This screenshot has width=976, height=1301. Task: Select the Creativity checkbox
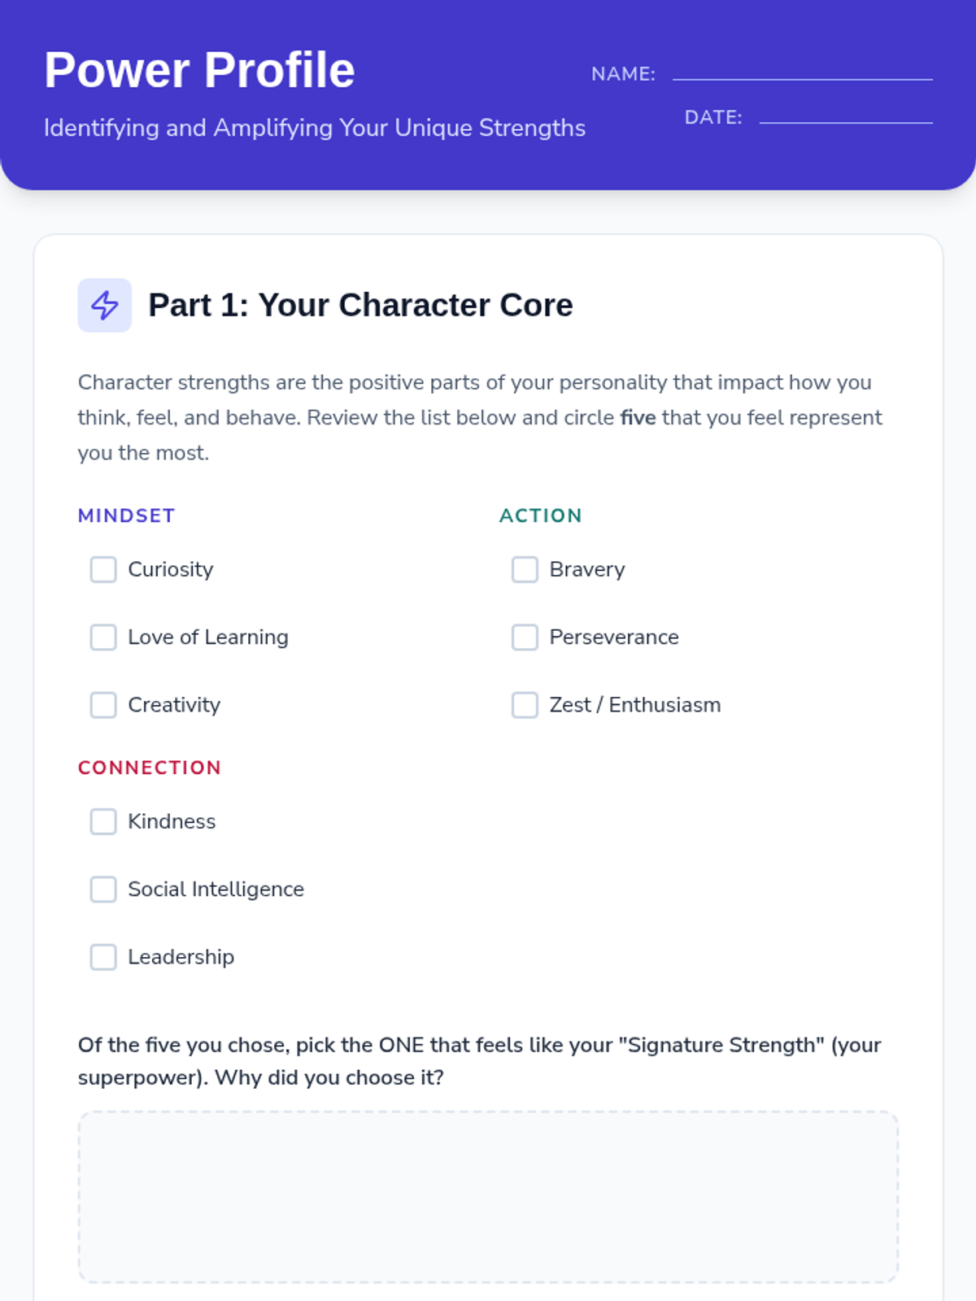click(x=103, y=705)
